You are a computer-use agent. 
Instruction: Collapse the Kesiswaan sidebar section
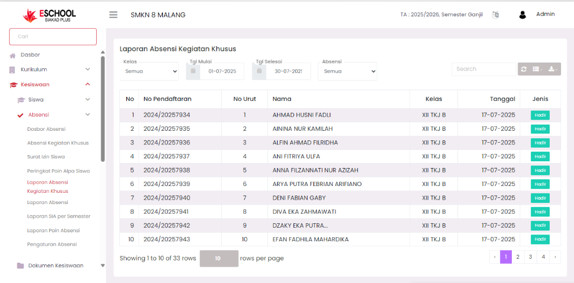pyautogui.click(x=88, y=85)
